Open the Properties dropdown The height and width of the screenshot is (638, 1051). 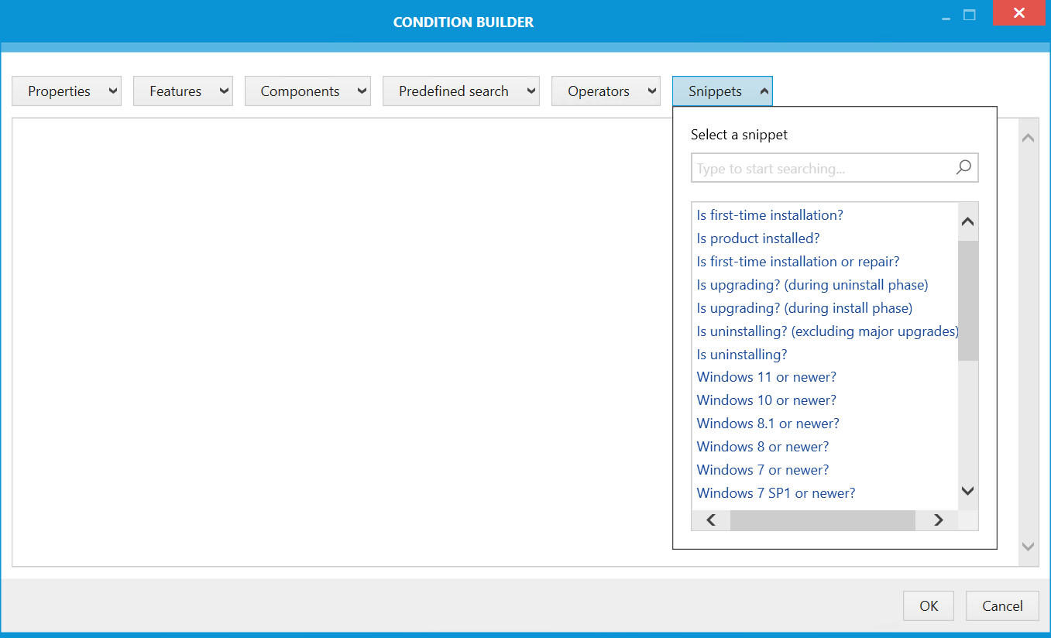[67, 91]
